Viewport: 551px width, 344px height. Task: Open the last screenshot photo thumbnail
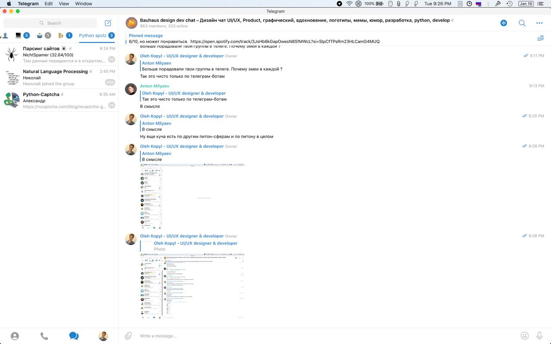[192, 286]
